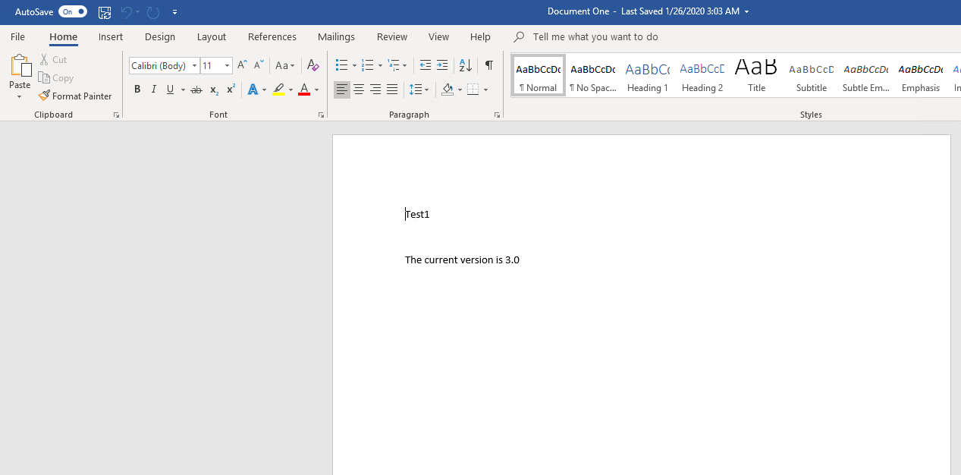
Task: Toggle Center paragraph alignment
Action: (x=359, y=90)
